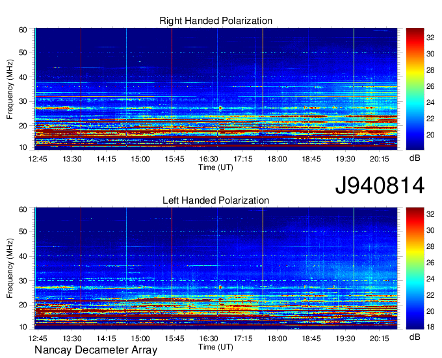Click the "15:45" time tick of Right Handed plot
Screen dimensions: 442x358
(174, 159)
